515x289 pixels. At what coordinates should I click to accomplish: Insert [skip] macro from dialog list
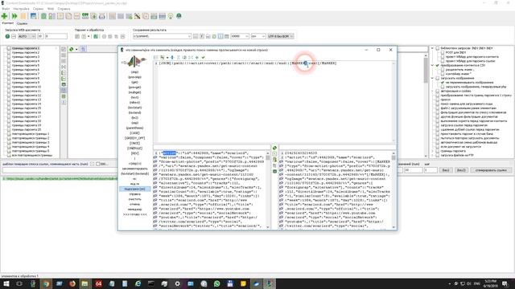point(134,71)
